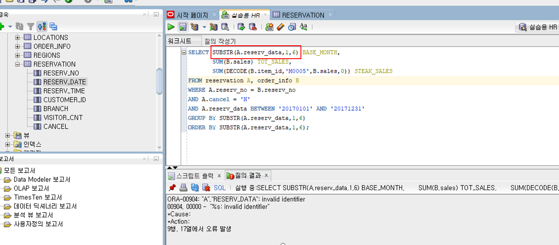Open the 분석 뷰 보고서 folder

click(33, 215)
